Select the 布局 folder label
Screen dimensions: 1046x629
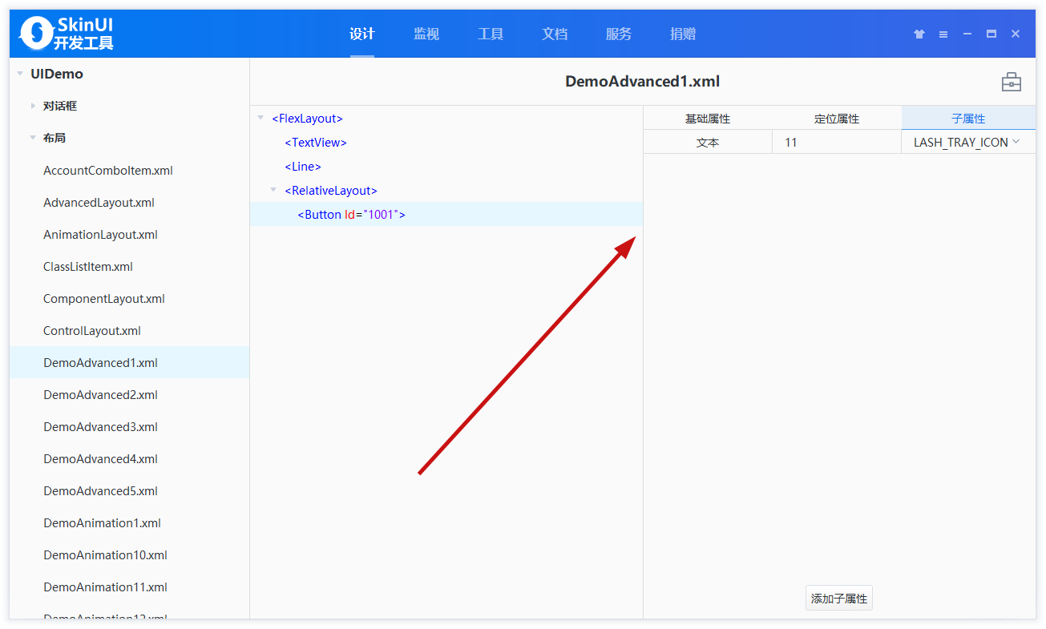click(55, 138)
